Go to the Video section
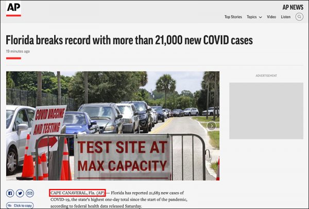Image resolution: width=309 pixels, height=209 pixels. pos(271,17)
